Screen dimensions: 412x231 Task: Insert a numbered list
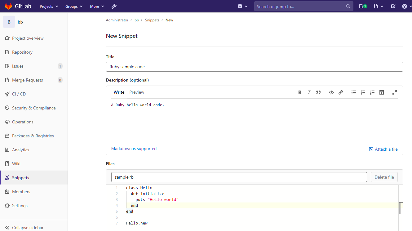pos(363,92)
